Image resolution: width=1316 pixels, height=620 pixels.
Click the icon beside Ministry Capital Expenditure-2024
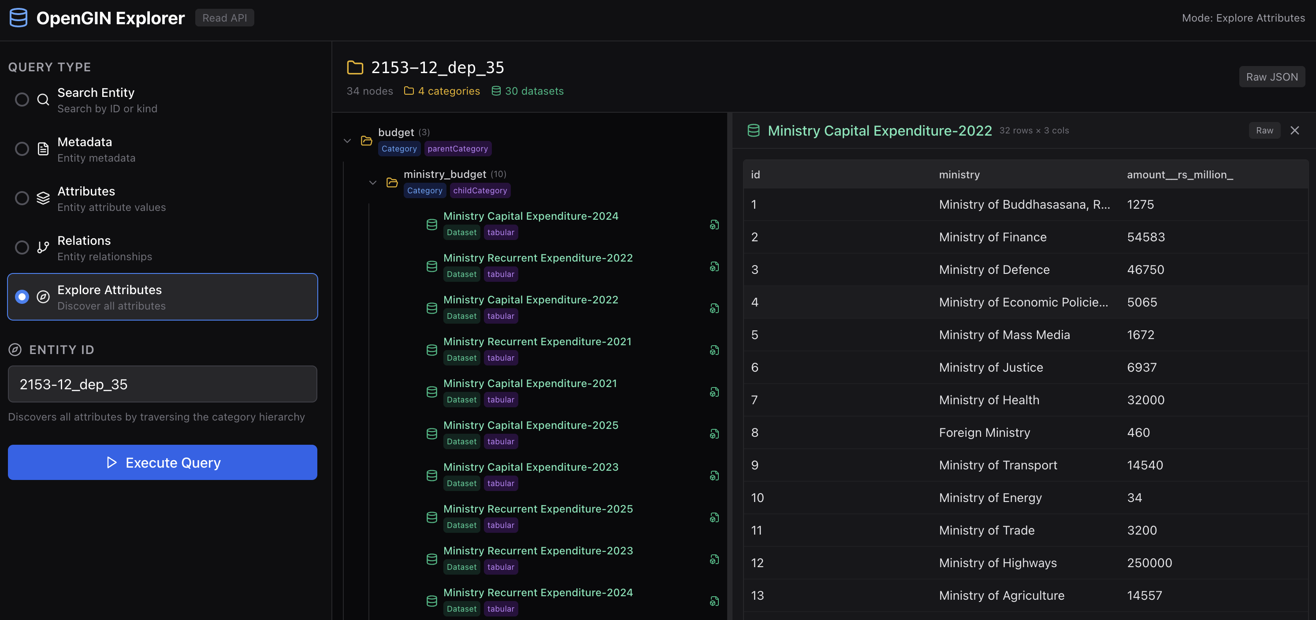714,225
